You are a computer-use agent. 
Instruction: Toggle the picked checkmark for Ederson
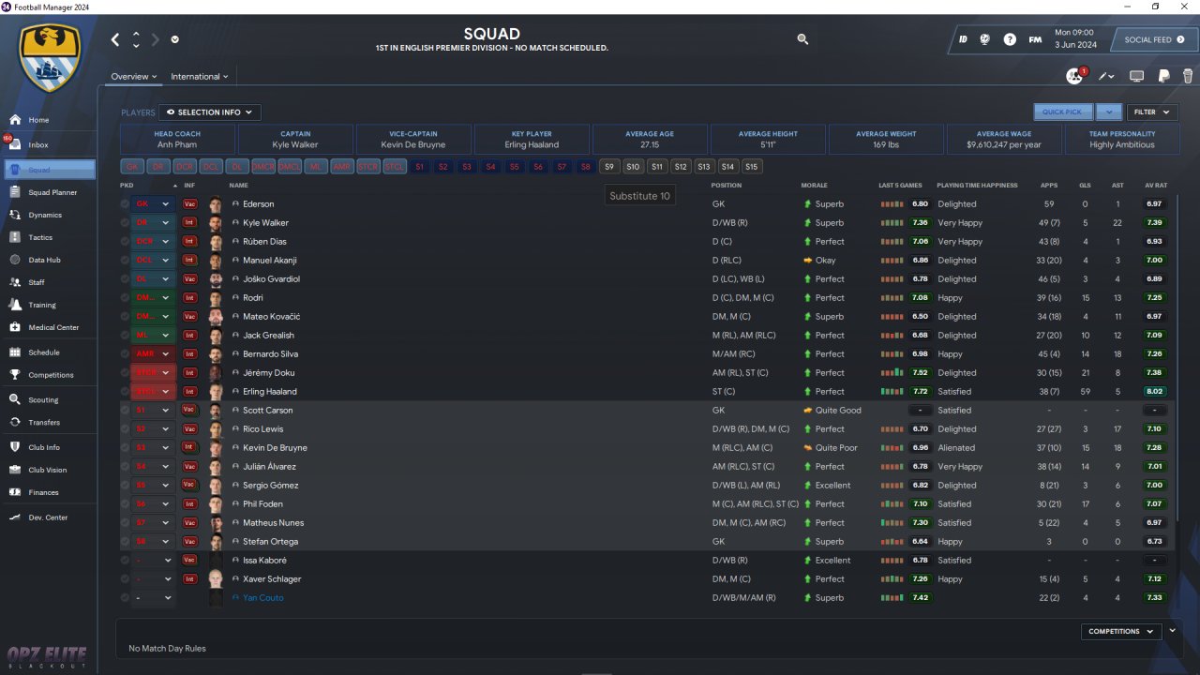[125, 203]
